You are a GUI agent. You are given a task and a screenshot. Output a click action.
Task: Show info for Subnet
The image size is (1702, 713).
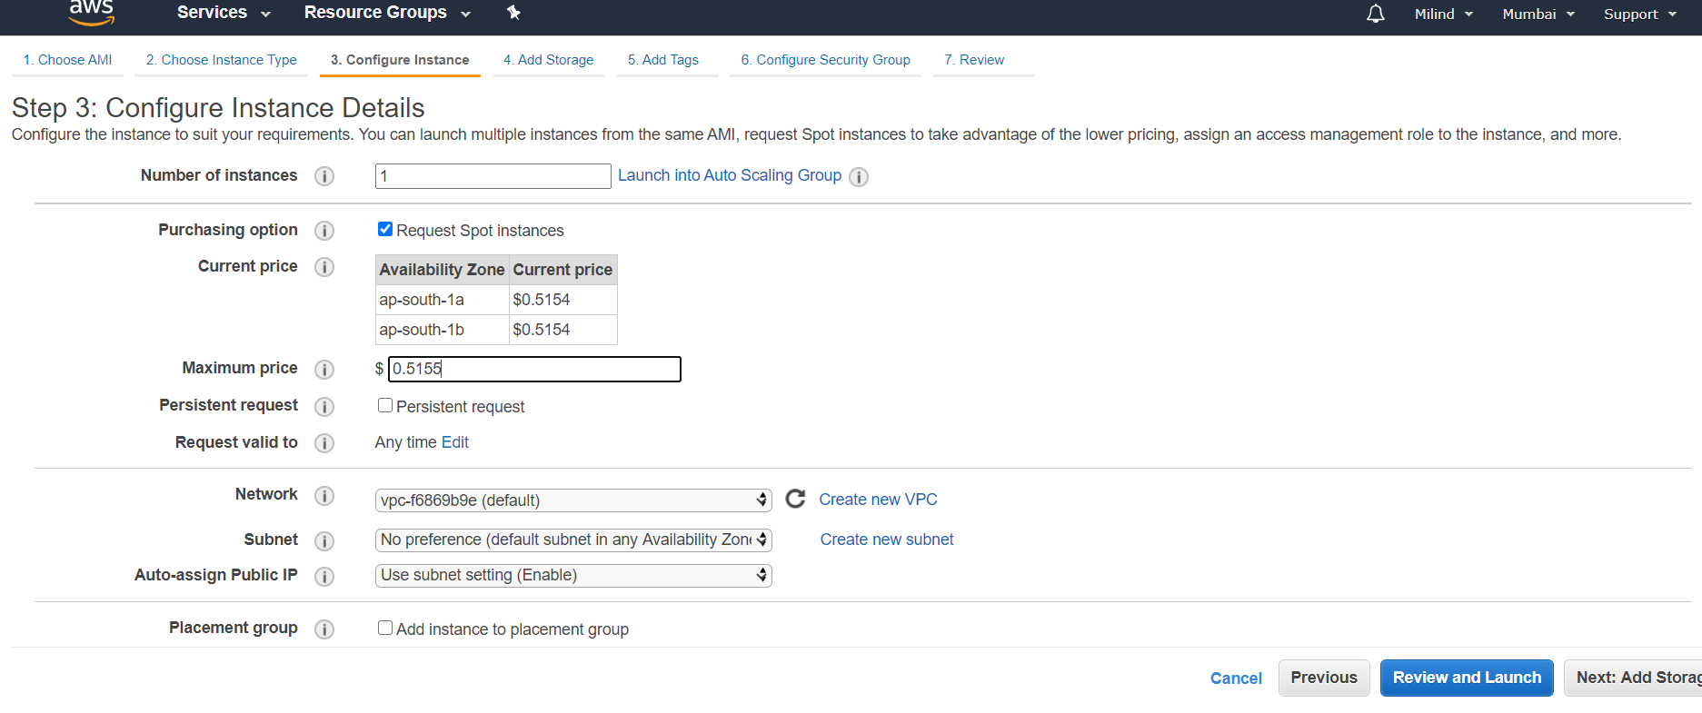[324, 541]
